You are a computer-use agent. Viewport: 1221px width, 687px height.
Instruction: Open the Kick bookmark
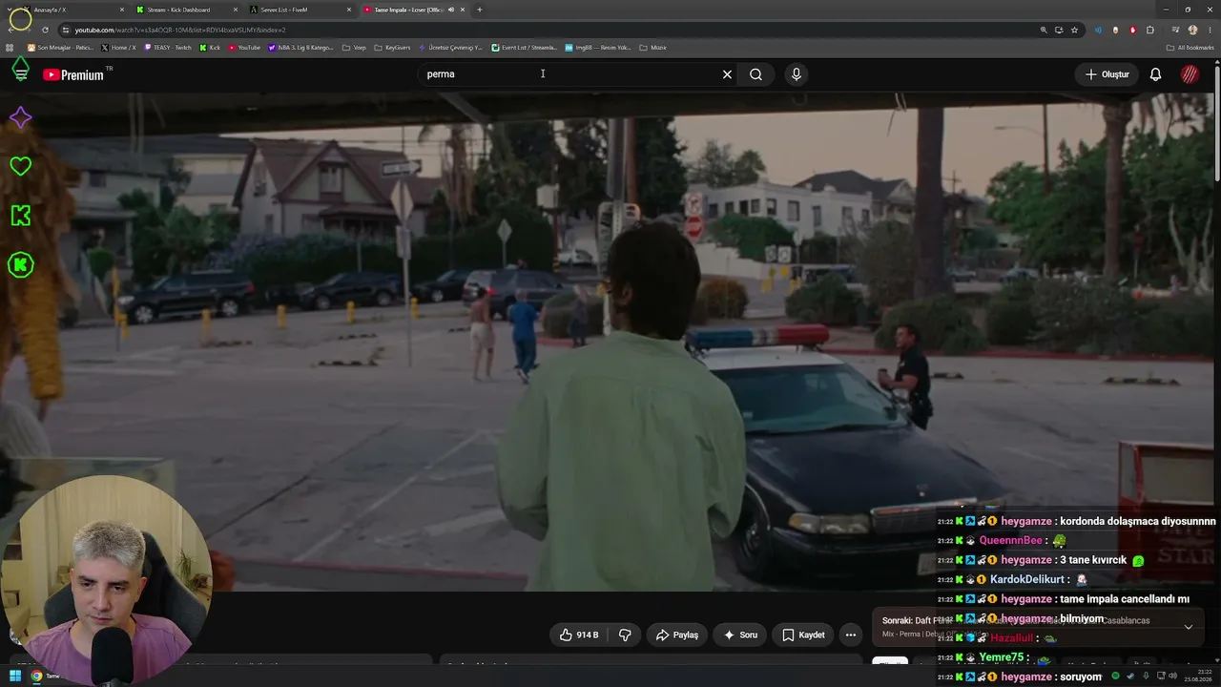tap(210, 47)
